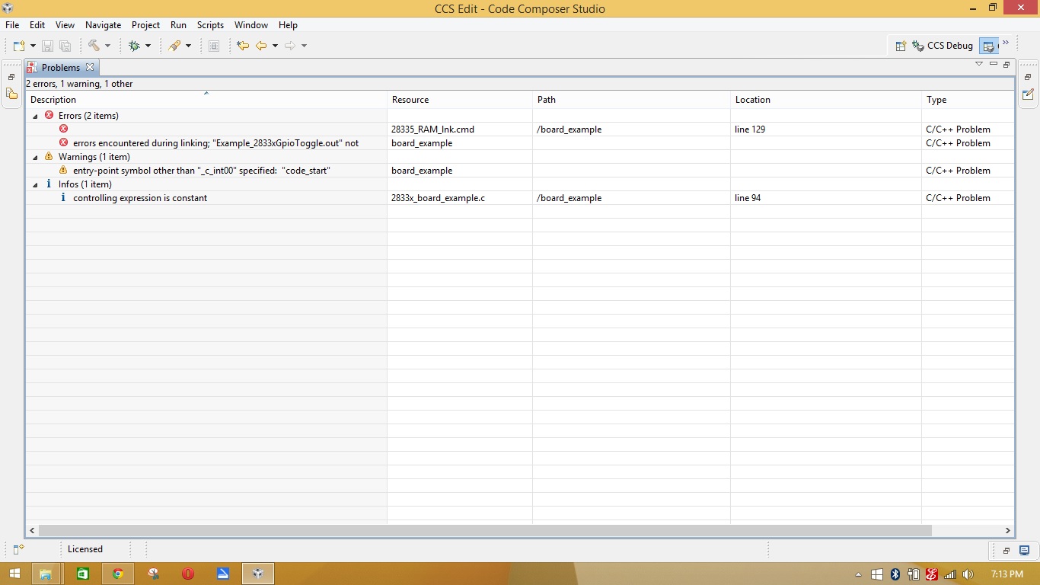Open the File menu
Viewport: 1040px width, 585px height.
[x=12, y=25]
